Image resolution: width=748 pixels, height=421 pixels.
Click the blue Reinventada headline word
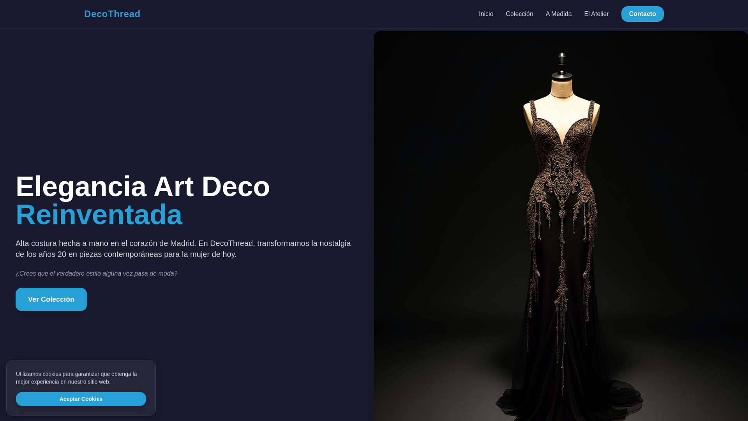[x=99, y=215]
